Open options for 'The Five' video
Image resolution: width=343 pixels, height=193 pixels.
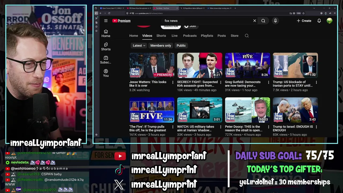[173, 127]
